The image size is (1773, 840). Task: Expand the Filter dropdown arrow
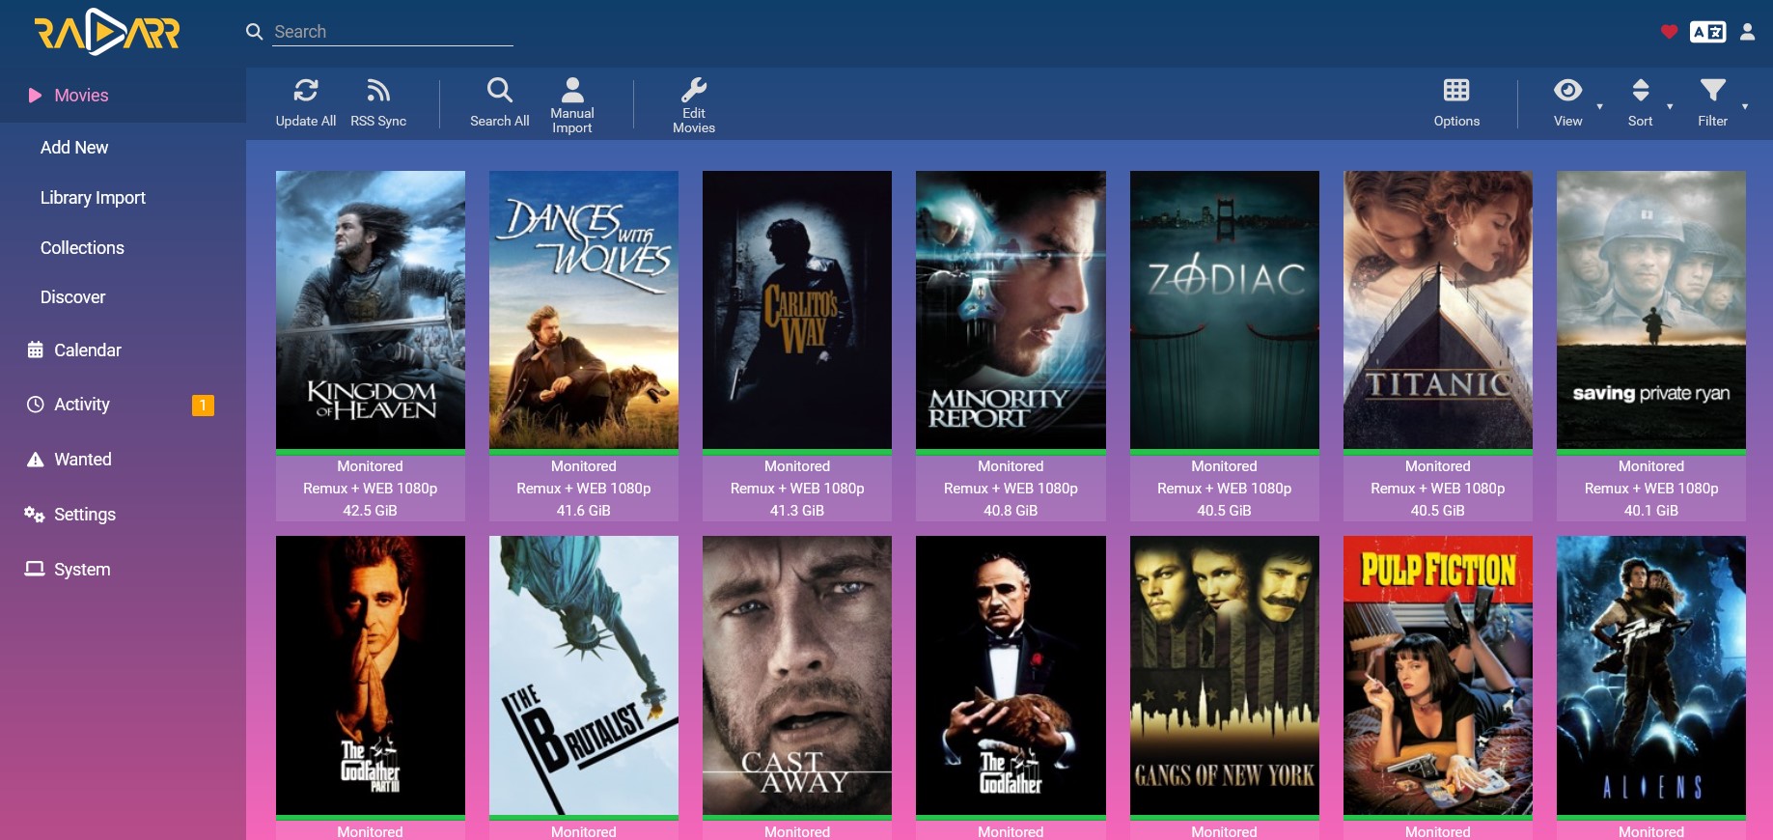point(1745,106)
